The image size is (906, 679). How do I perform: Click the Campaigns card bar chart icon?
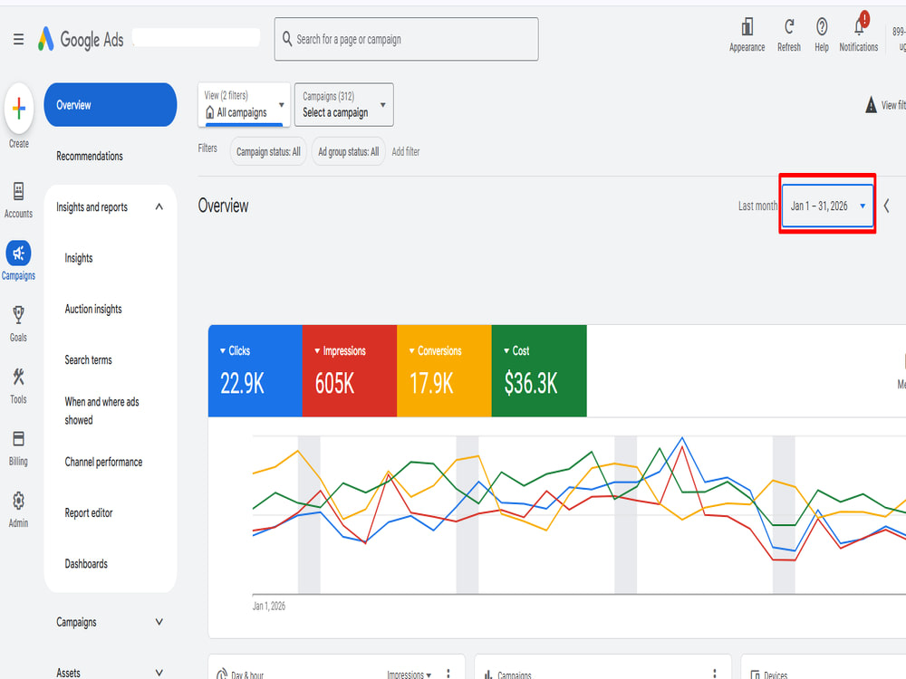tap(488, 674)
